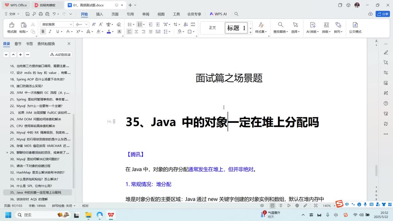
Task: Click the fullscreen focus icon in status bar
Action: coord(316,206)
